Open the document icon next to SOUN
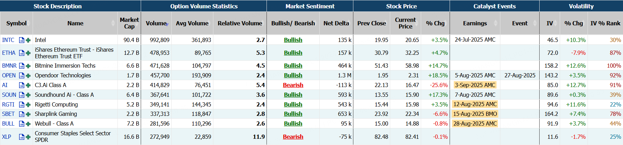This screenshot has width=623, height=145. point(22,95)
